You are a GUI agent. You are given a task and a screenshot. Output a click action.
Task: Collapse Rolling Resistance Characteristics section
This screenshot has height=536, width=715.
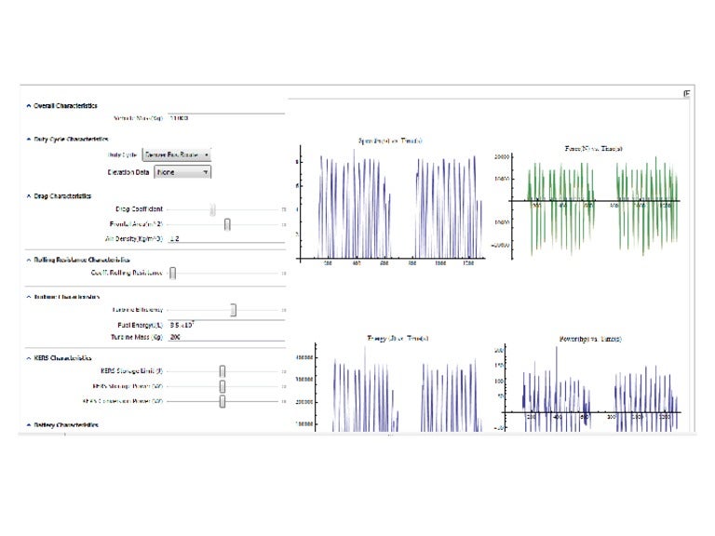[28, 260]
